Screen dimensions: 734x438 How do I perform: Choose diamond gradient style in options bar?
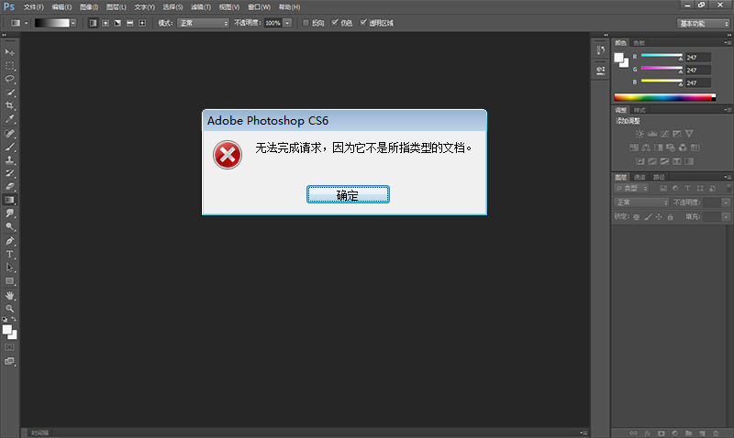click(x=142, y=23)
